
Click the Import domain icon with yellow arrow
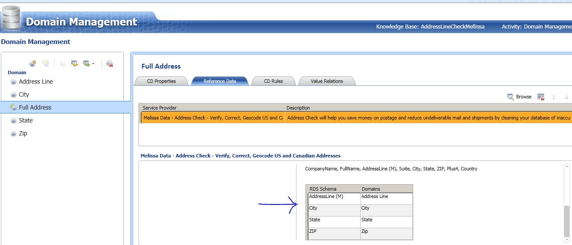pyautogui.click(x=75, y=63)
